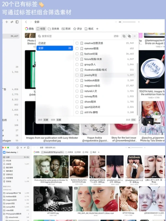This screenshot has width=166, height=221.
Task: Go forward with the right arrow in tag picker window
Action: coord(31,22)
